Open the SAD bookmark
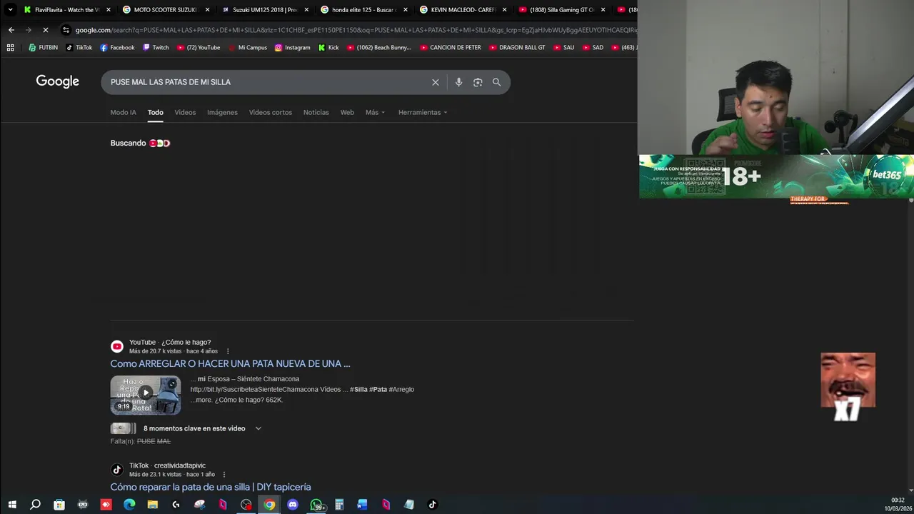 (592, 47)
